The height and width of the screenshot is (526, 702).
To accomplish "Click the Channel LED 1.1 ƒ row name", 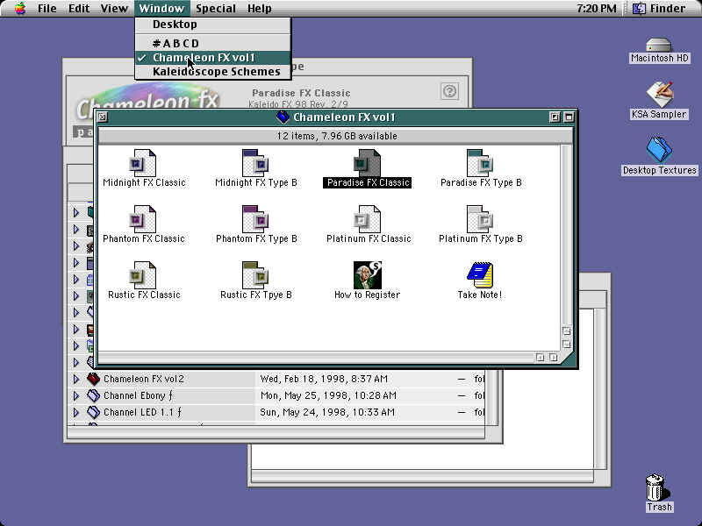I will click(142, 412).
